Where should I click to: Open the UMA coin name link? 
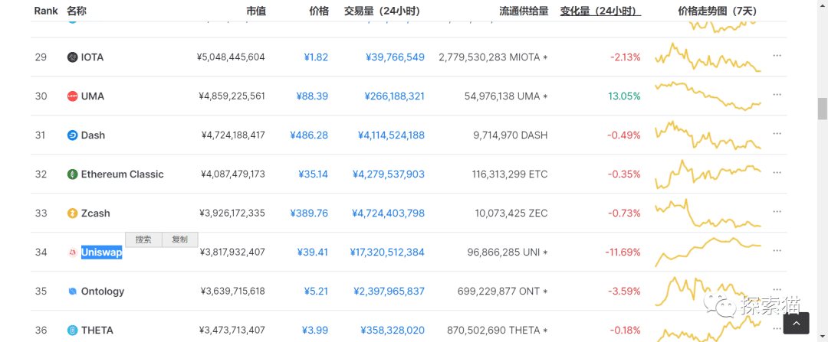93,96
